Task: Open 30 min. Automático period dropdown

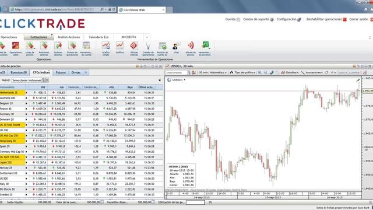Action: point(212,72)
